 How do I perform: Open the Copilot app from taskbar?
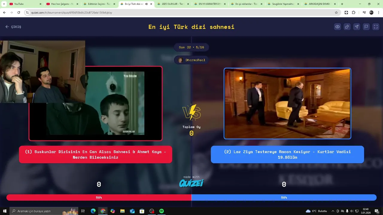click(113, 211)
